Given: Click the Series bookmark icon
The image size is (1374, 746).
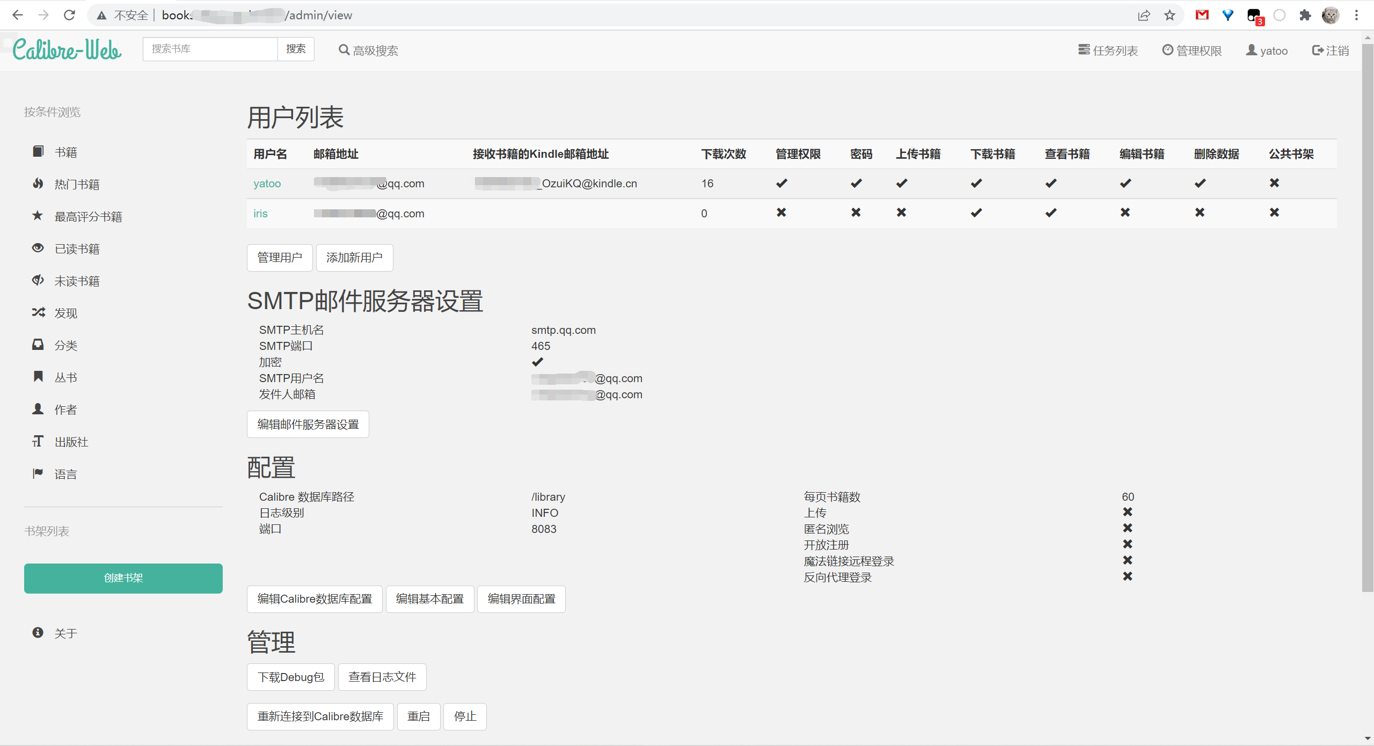Looking at the screenshot, I should point(38,377).
